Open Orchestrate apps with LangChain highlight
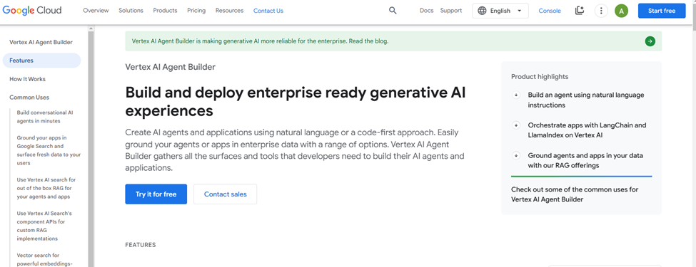The image size is (696, 267). 587,130
